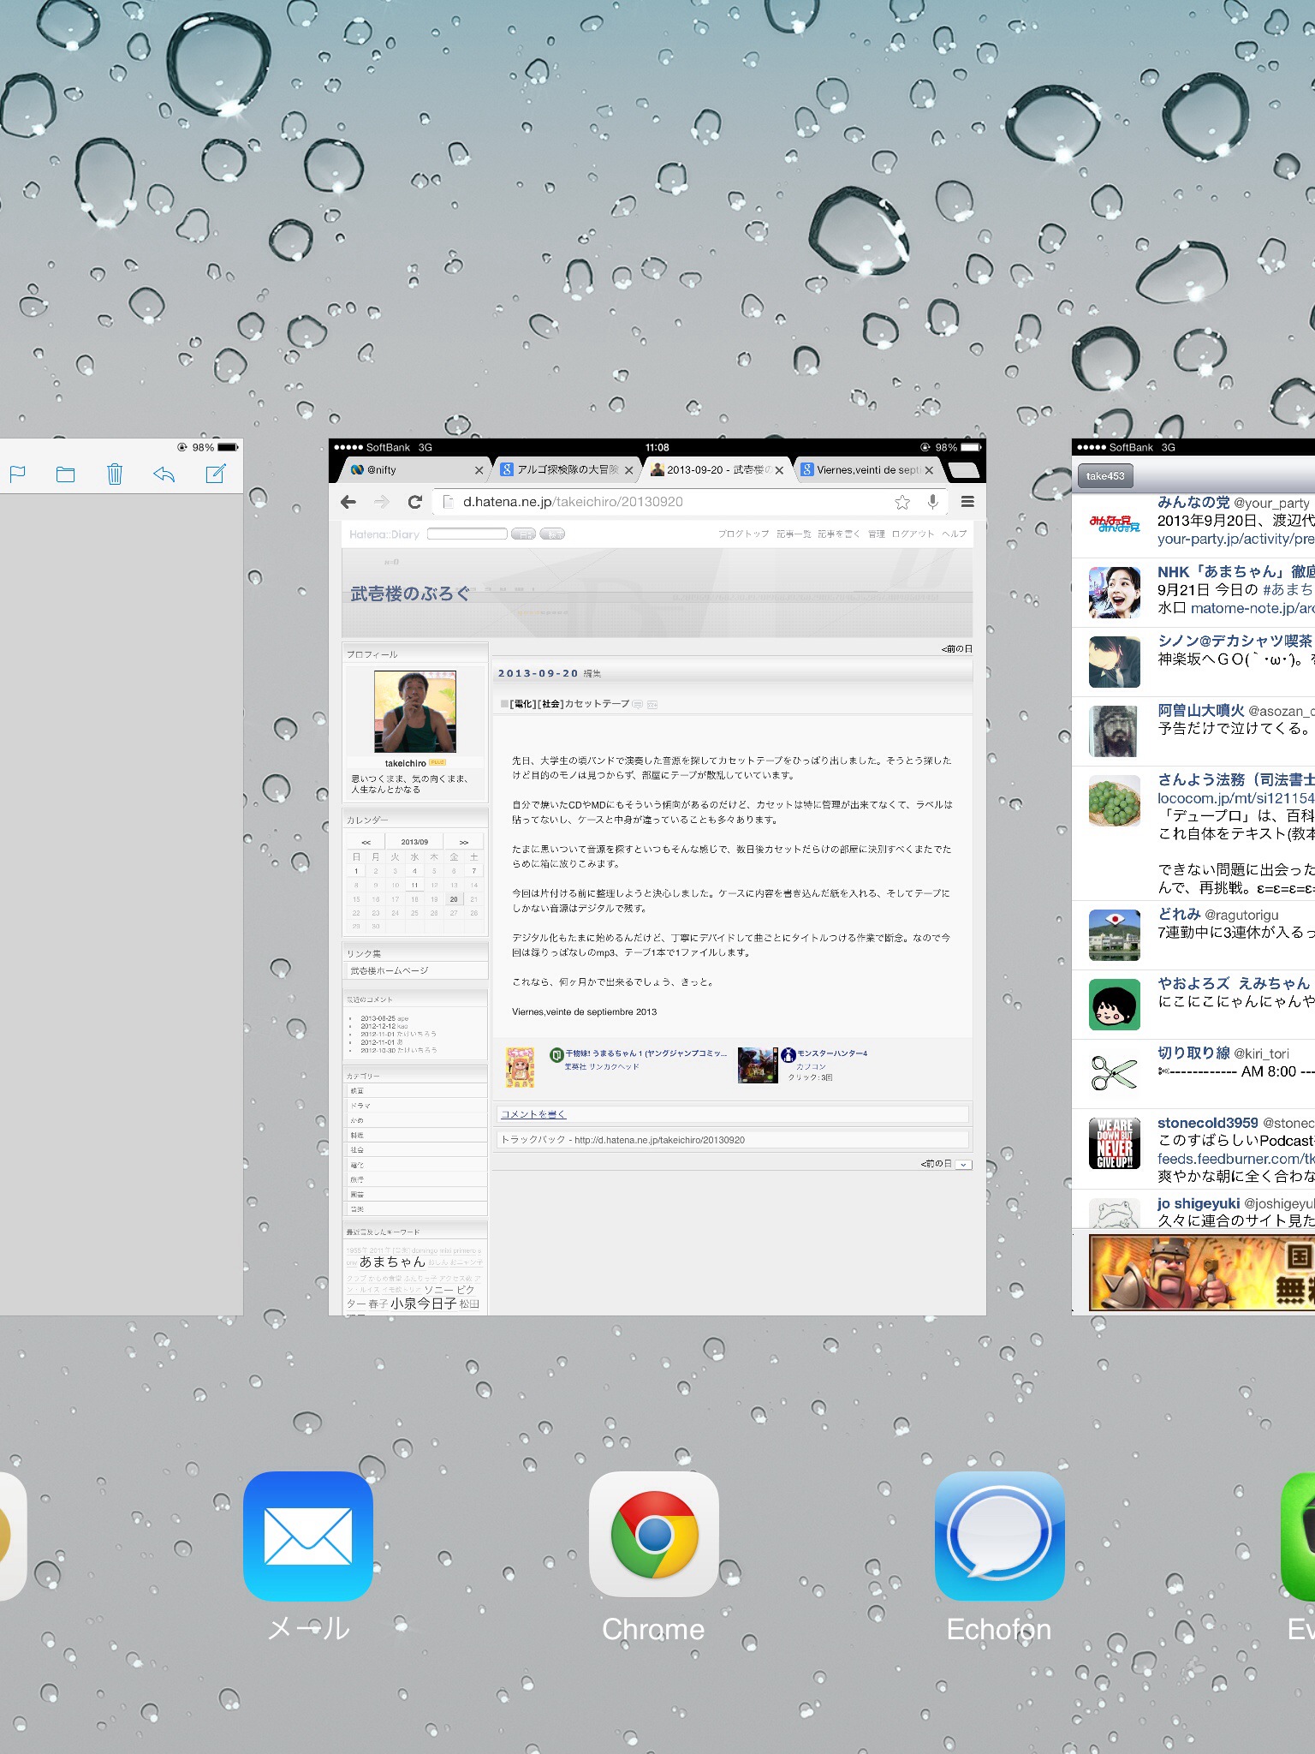Switch to the アルゴ探検隊の大冒険 tab

tap(565, 470)
